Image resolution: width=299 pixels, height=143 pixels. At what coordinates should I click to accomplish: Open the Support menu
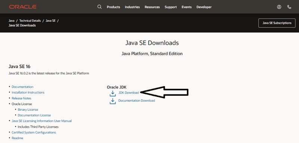(x=171, y=7)
